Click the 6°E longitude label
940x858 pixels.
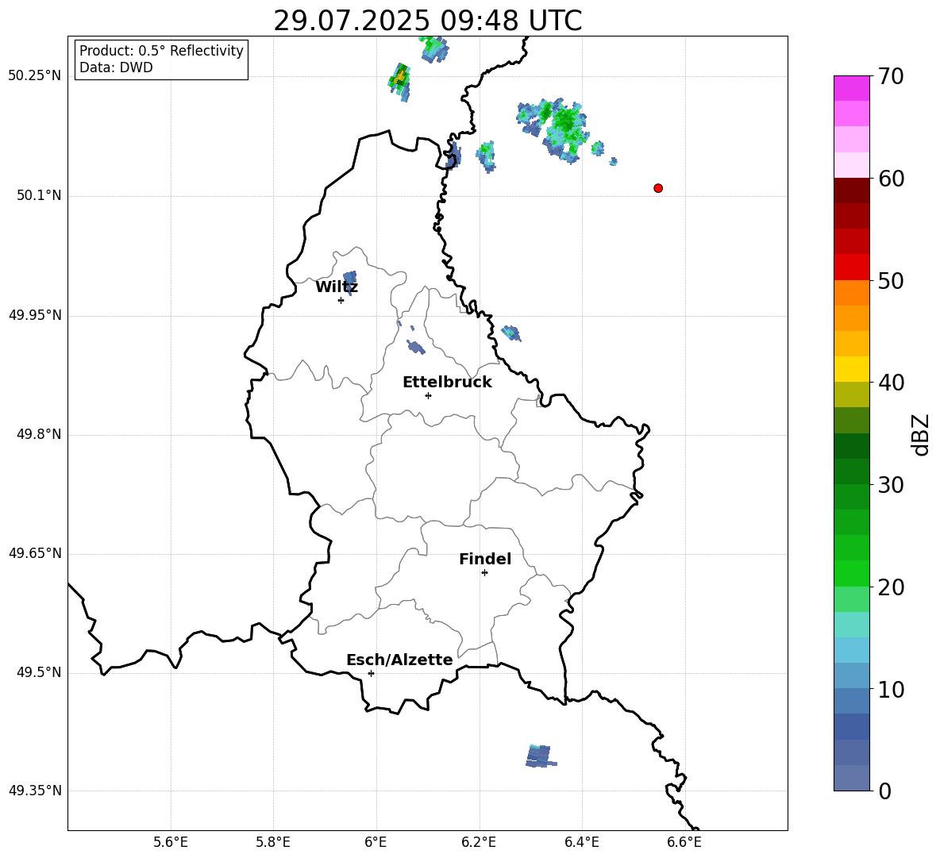point(376,842)
